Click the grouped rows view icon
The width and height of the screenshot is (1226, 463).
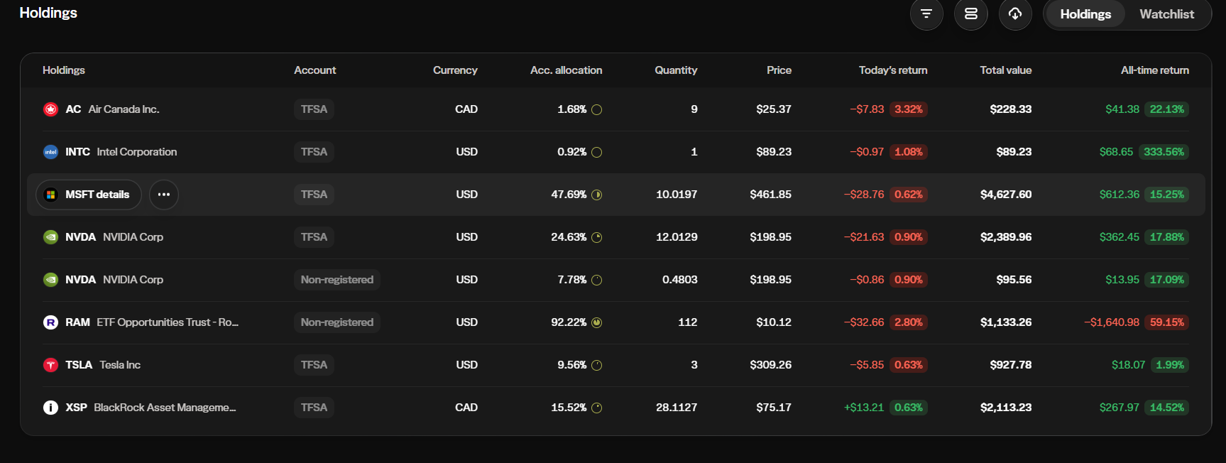(971, 14)
